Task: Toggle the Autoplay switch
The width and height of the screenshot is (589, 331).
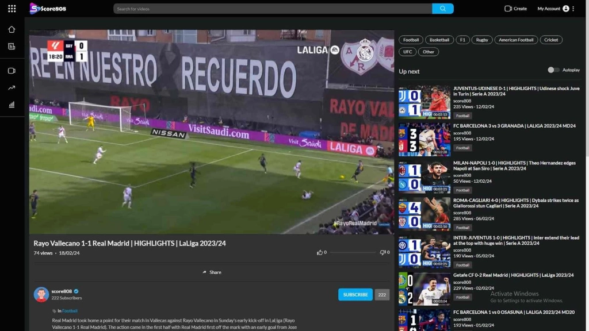Action: click(x=553, y=70)
